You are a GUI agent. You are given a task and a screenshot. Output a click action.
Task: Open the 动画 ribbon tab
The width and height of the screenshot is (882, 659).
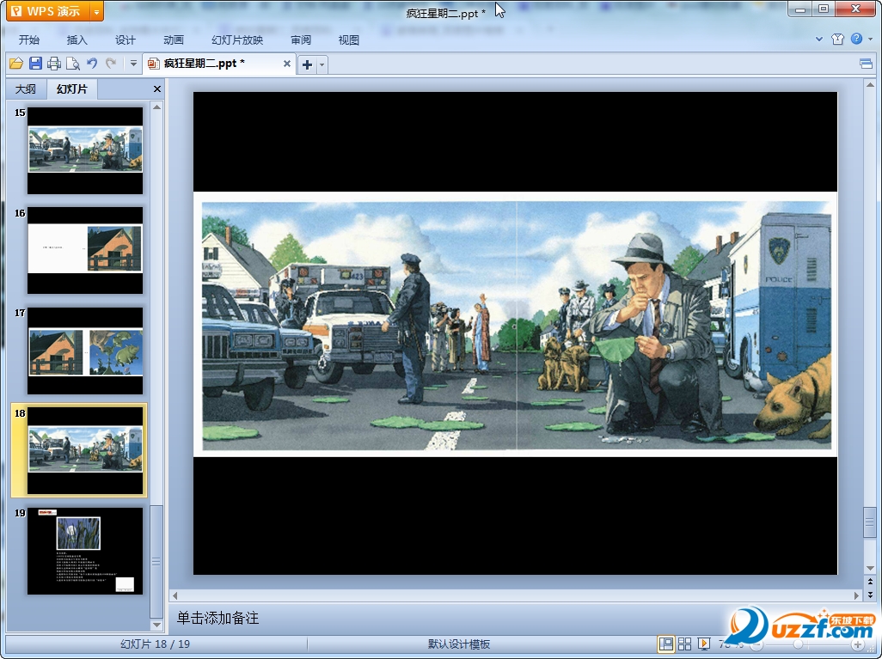(x=174, y=40)
